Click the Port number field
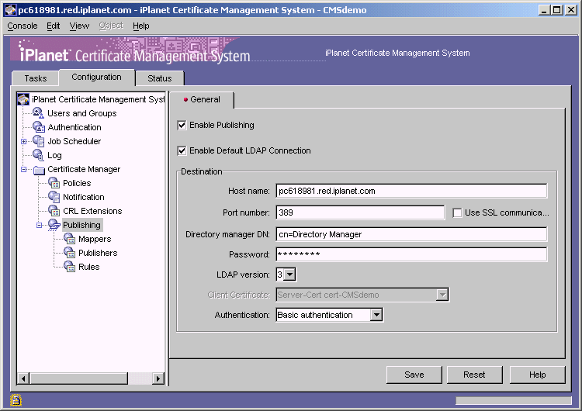Image resolution: width=582 pixels, height=411 pixels. click(x=360, y=212)
